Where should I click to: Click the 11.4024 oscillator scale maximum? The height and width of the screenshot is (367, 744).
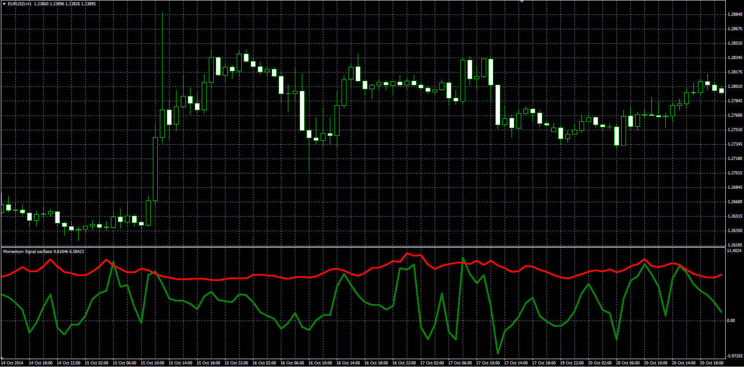734,251
